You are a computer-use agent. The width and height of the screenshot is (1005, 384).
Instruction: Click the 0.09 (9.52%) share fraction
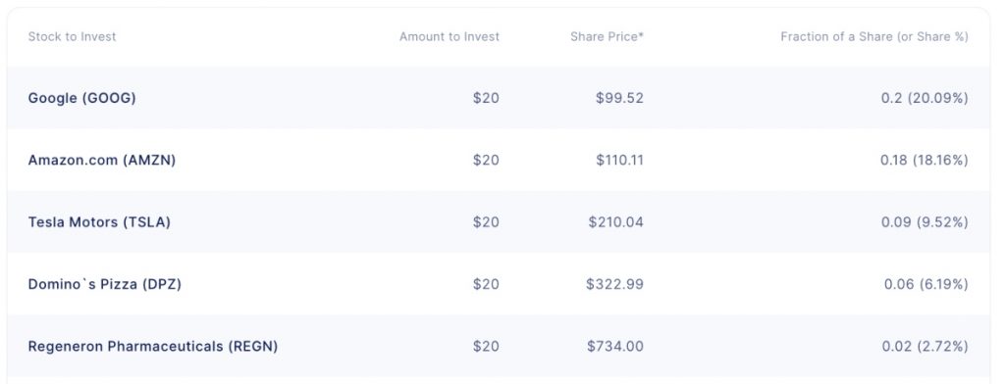tap(925, 222)
